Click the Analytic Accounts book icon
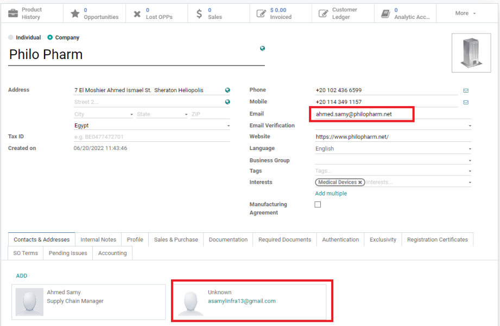This screenshot has width=500, height=326. [x=385, y=14]
